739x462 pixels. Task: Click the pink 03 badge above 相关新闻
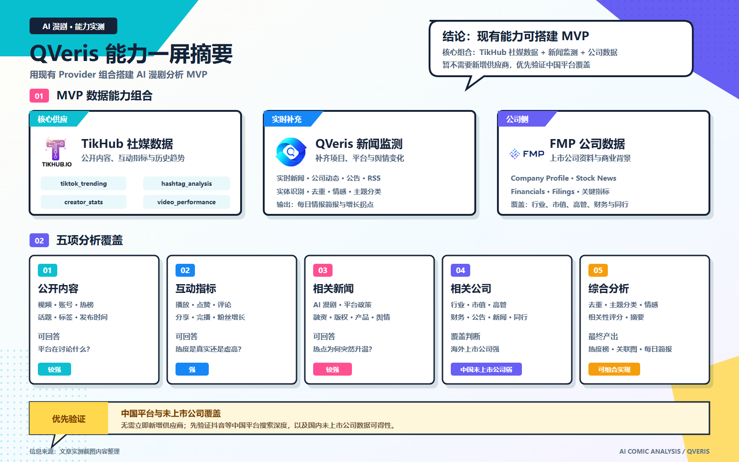(323, 270)
